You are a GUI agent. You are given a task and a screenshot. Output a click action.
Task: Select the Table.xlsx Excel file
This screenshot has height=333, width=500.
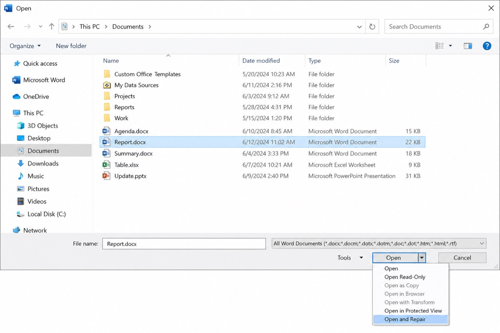[126, 165]
